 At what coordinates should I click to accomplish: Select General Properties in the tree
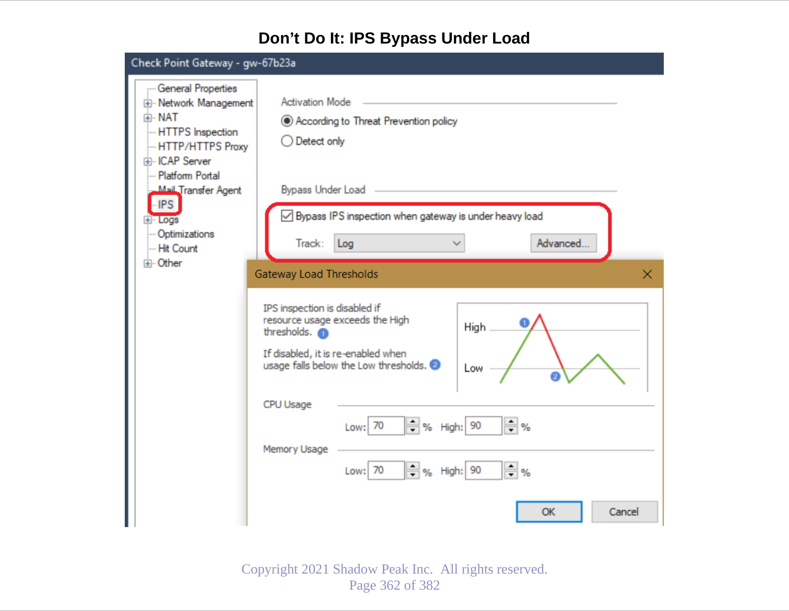pos(197,88)
